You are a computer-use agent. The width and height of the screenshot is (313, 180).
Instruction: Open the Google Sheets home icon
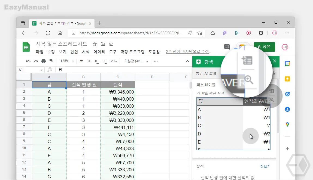(x=26, y=47)
